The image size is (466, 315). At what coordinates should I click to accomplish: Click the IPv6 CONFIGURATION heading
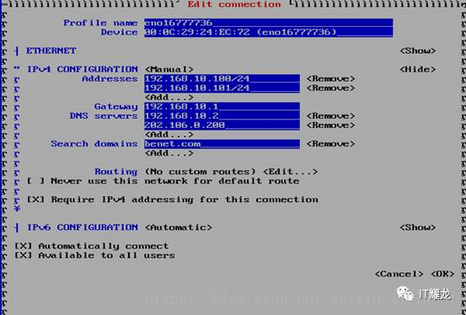(x=83, y=227)
